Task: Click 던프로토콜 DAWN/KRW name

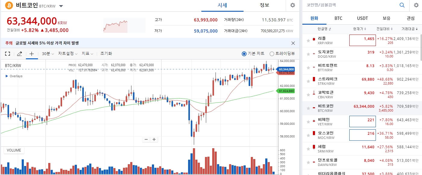Action: tap(328, 162)
